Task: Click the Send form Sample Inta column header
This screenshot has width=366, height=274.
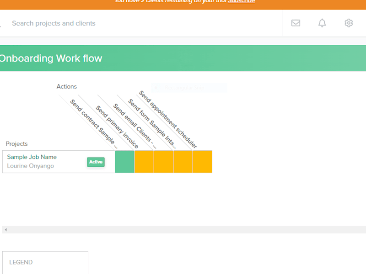Action: point(152,124)
